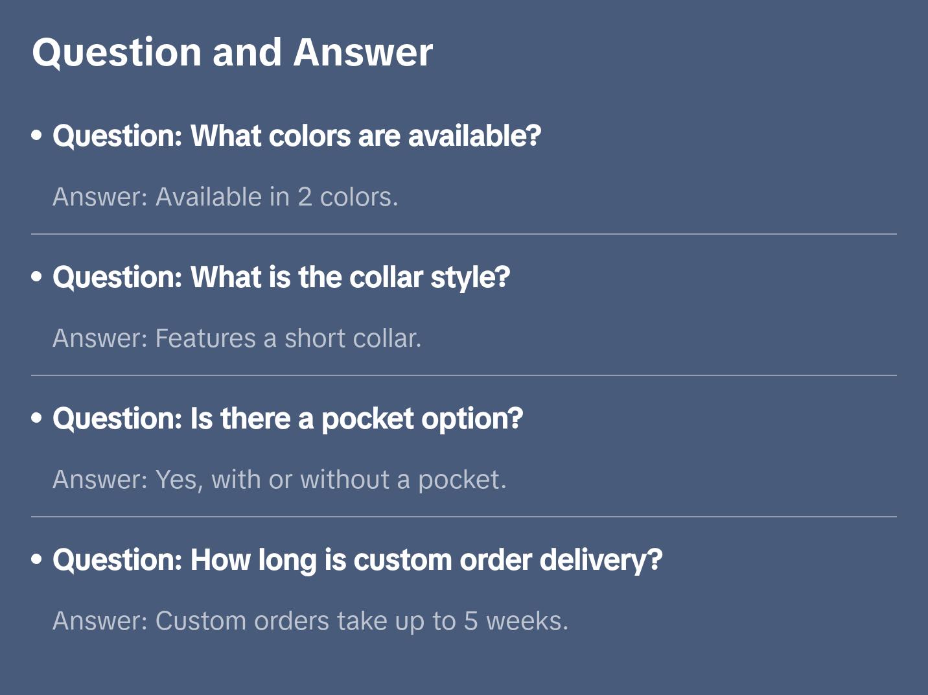Click the number 5 in the delivery answer

point(470,621)
